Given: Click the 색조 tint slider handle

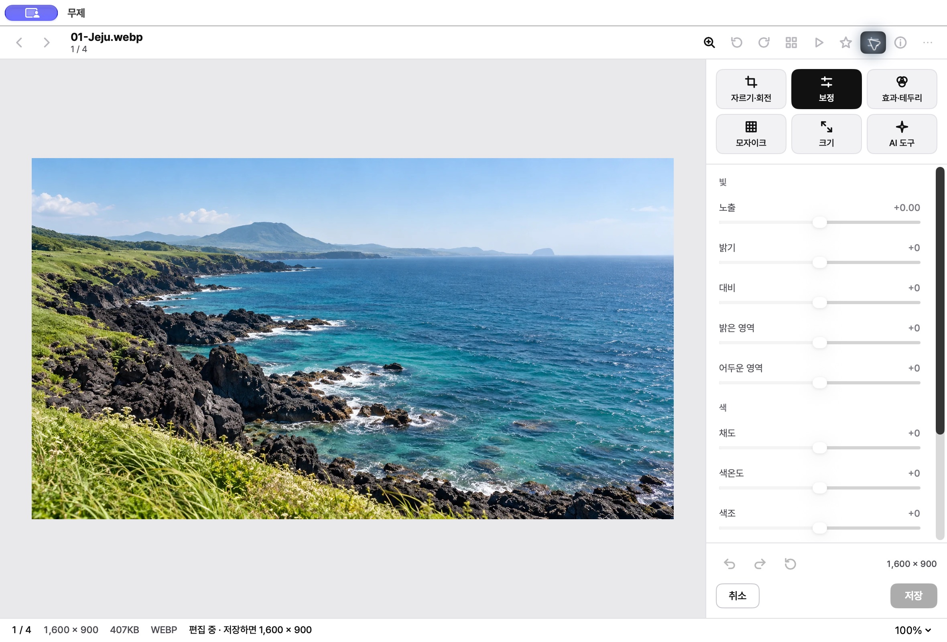Looking at the screenshot, I should (x=819, y=528).
